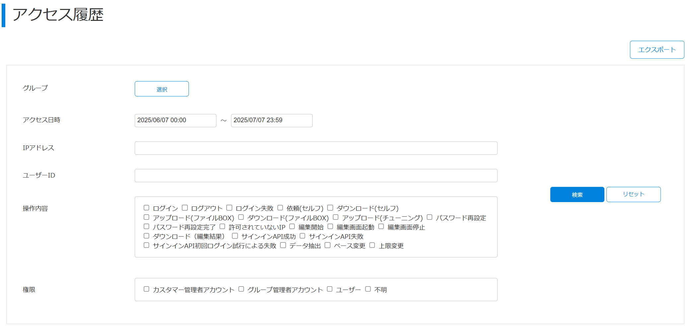The height and width of the screenshot is (327, 689).
Task: Enable the サインインAPI成功 checkbox
Action: pyautogui.click(x=235, y=236)
